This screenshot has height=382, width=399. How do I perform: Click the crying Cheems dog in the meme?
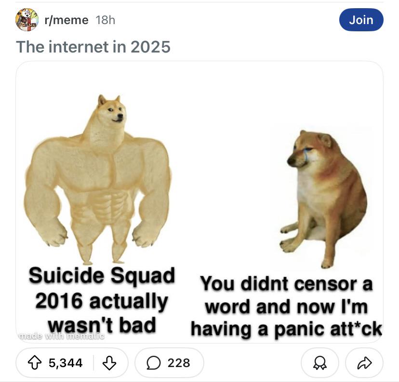[x=324, y=199]
